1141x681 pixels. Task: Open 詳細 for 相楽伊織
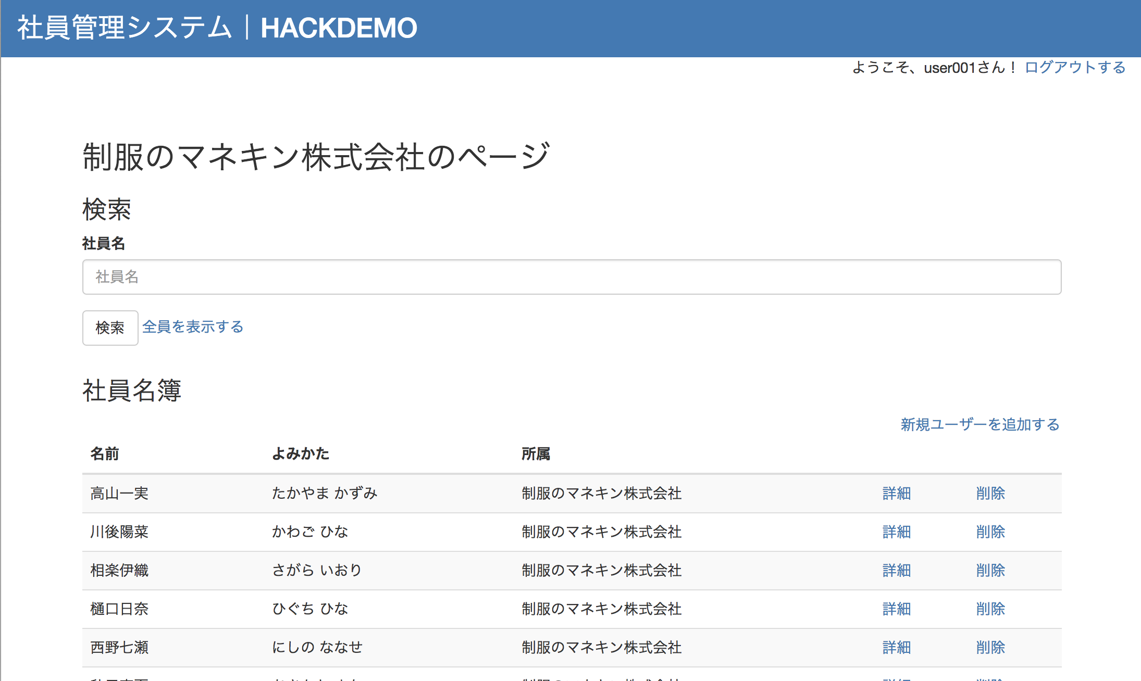897,571
